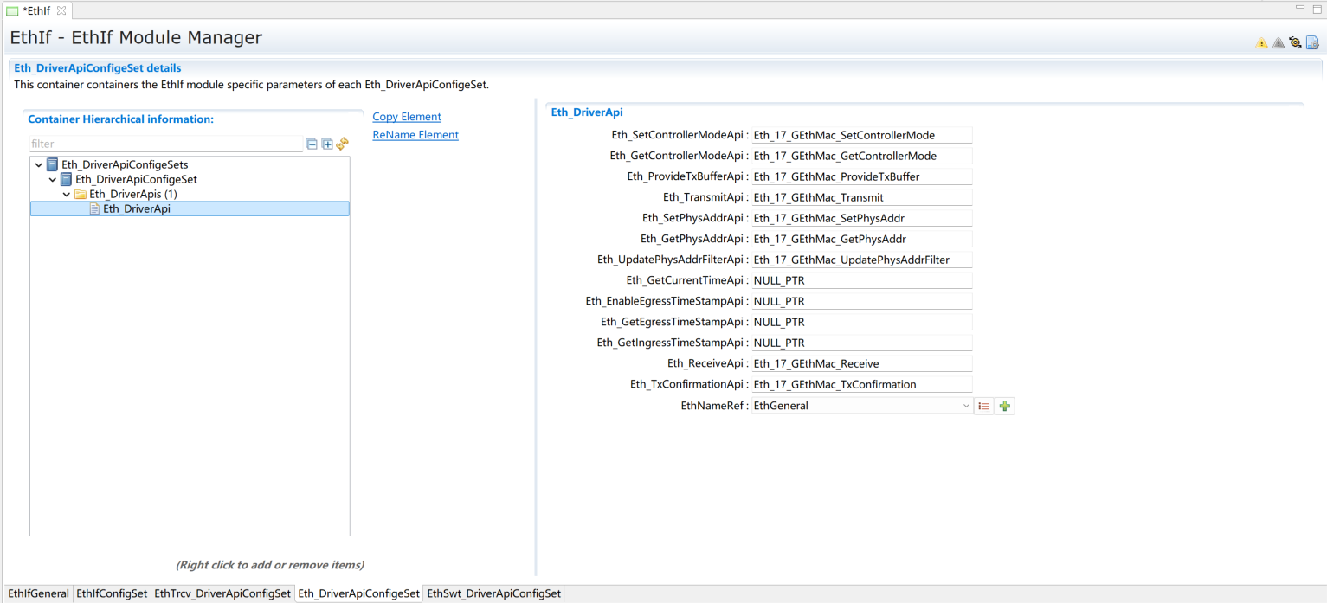
Task: Select the Eth_DriverApi tree item
Action: click(x=136, y=208)
